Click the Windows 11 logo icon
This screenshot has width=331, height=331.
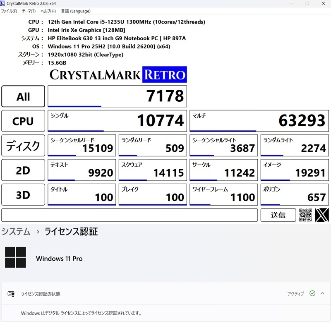(15, 257)
